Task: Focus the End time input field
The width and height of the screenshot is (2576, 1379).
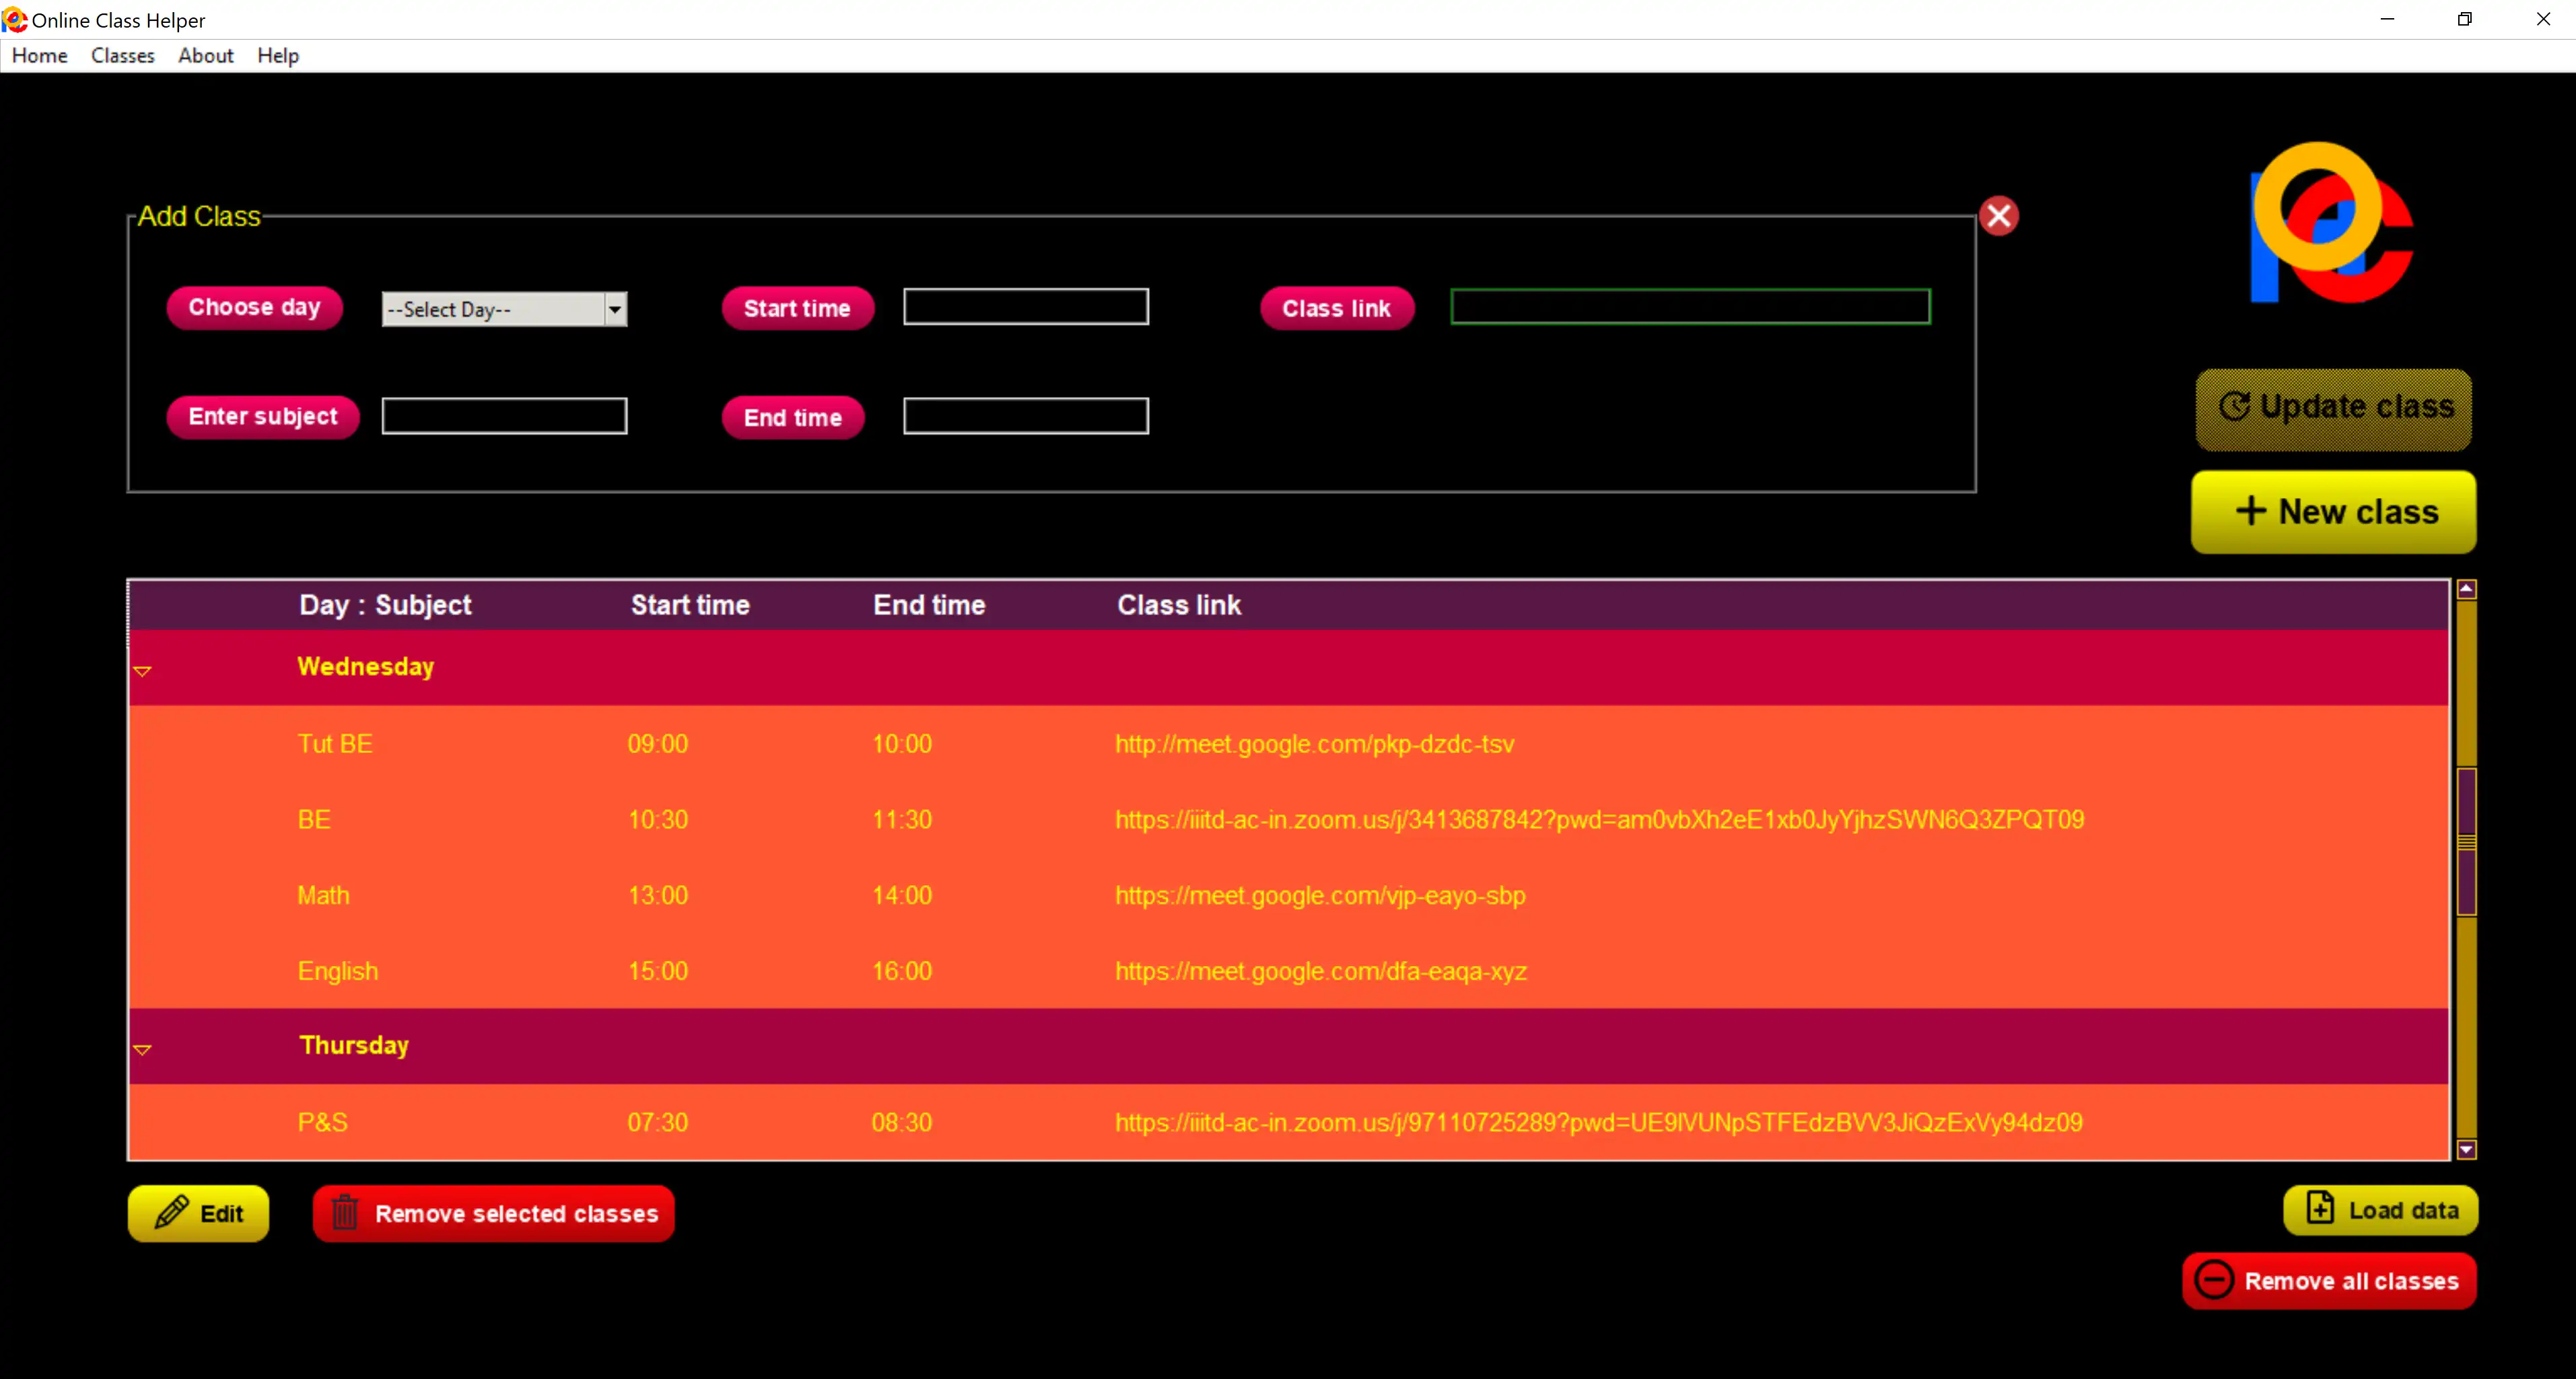Action: pyautogui.click(x=1026, y=416)
